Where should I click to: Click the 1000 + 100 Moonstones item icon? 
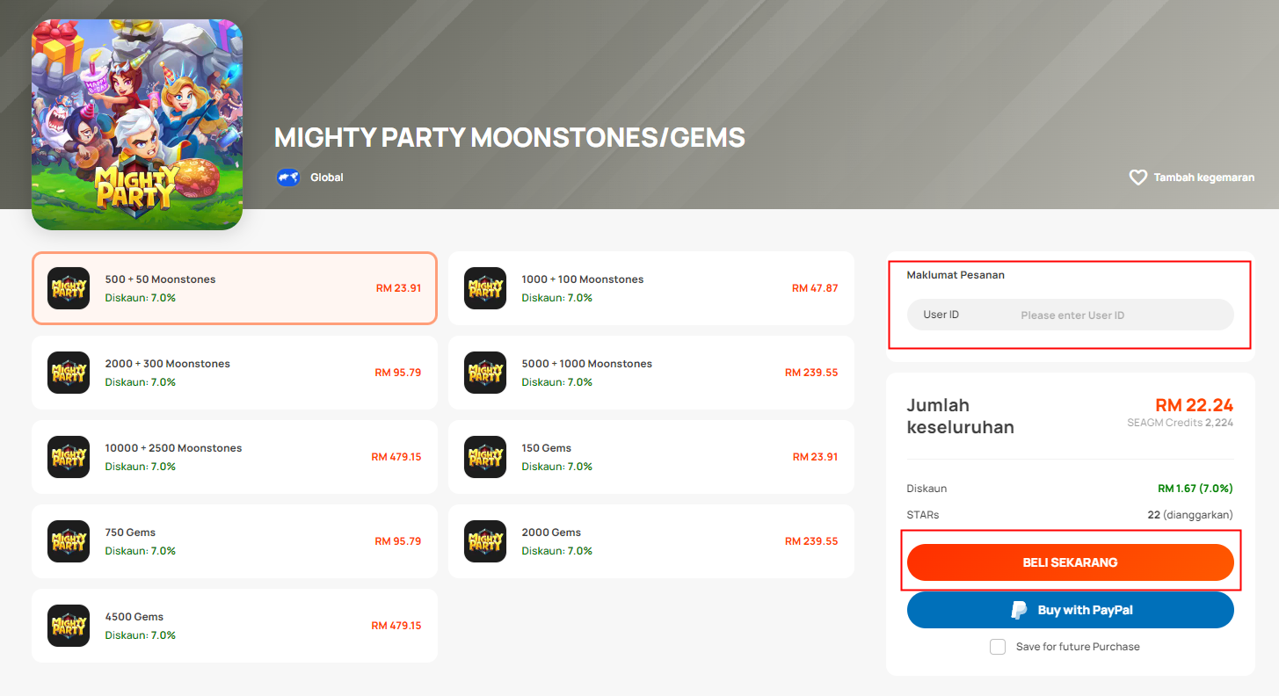point(485,288)
